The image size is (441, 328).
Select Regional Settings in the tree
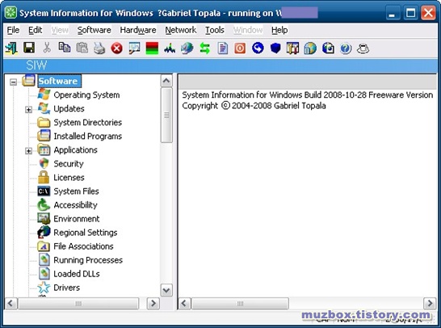click(86, 233)
